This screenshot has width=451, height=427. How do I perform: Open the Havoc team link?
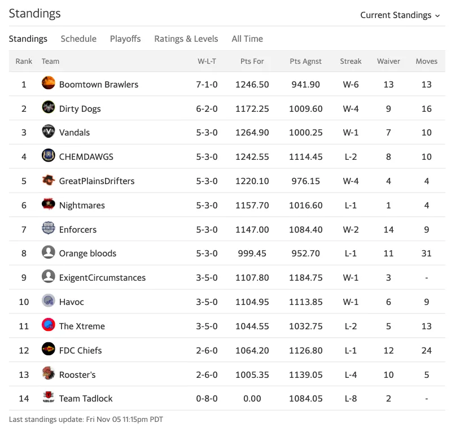click(x=72, y=302)
